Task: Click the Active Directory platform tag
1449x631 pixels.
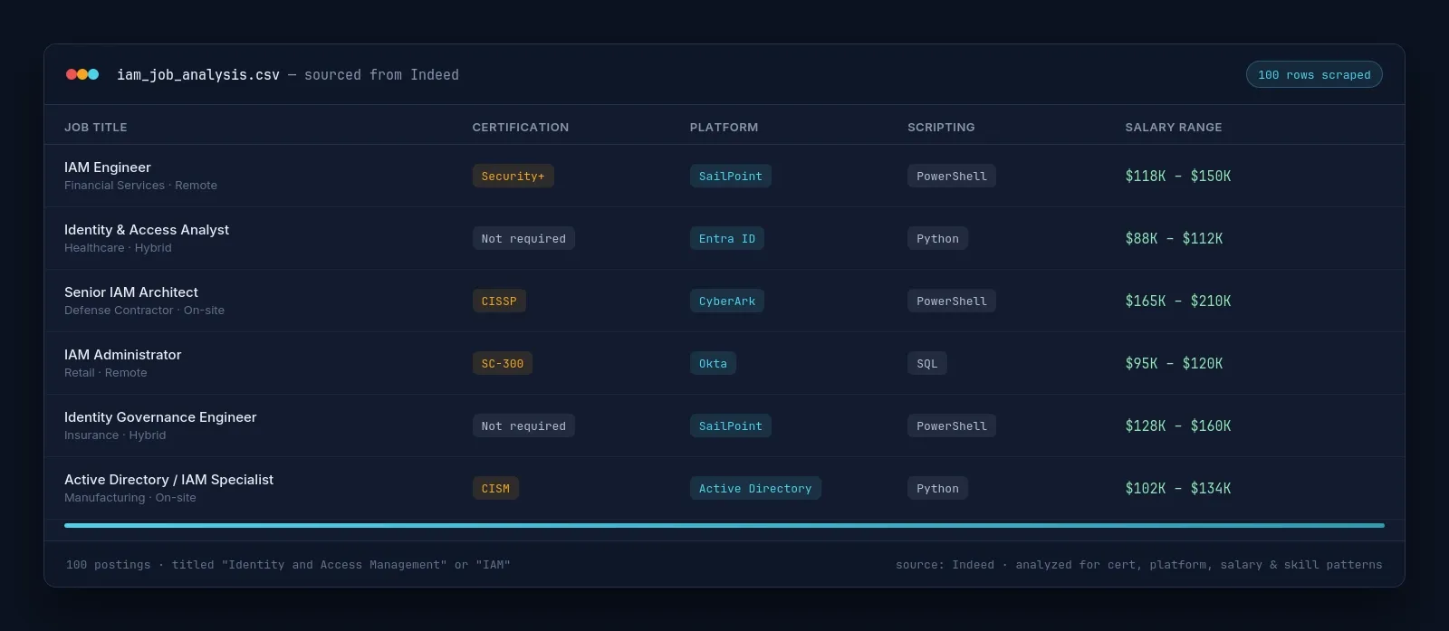Action: tap(755, 489)
